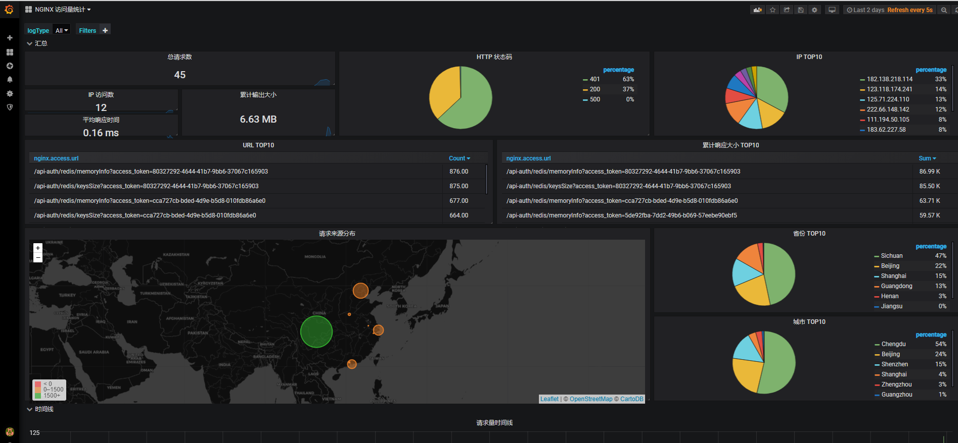The image size is (958, 443).
Task: Open the Dashboards sidebar icon
Action: click(10, 52)
